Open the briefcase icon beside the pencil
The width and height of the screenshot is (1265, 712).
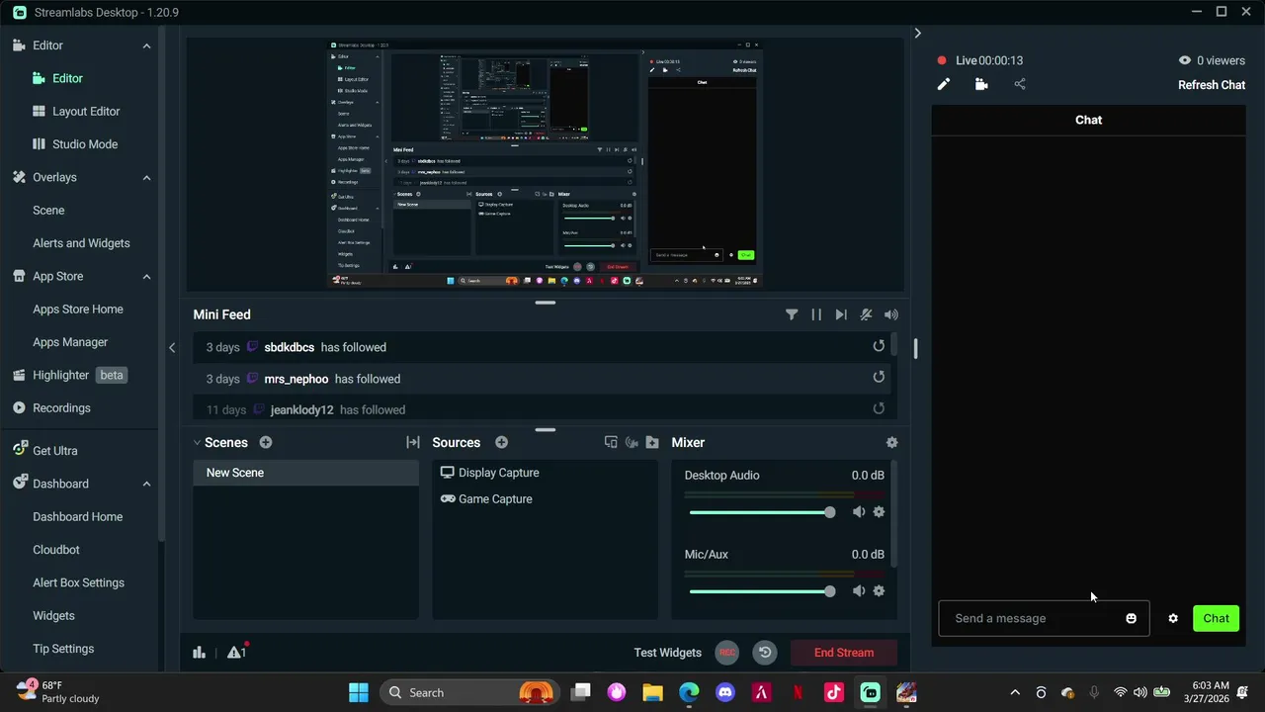pyautogui.click(x=981, y=85)
